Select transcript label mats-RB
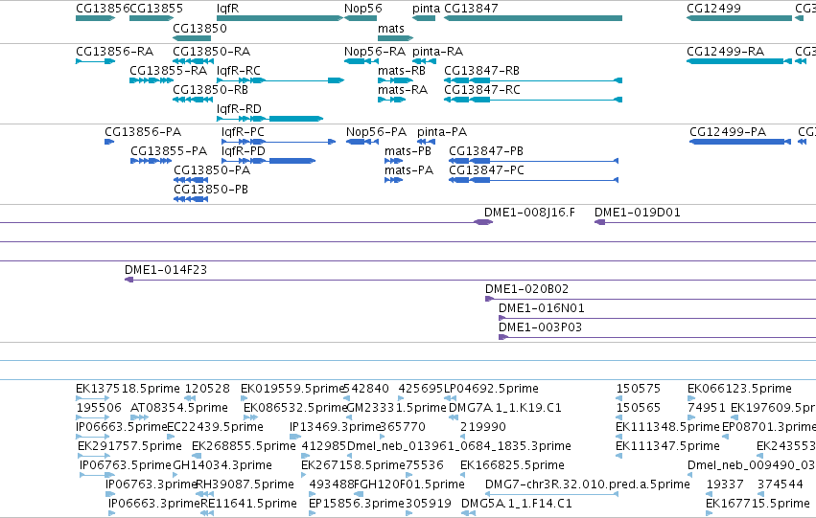This screenshot has width=816, height=518. [402, 71]
